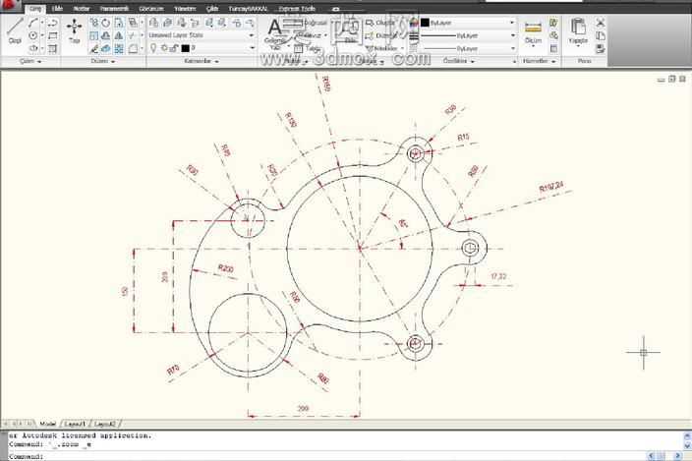Click the copy clip icon in Pano
The width and height of the screenshot is (692, 461).
pos(600,35)
